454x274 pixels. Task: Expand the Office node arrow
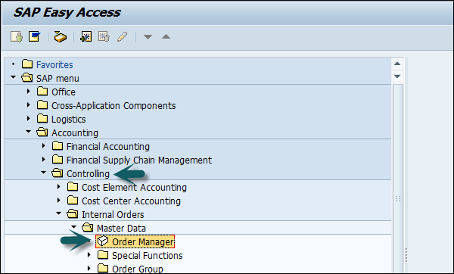tap(29, 91)
